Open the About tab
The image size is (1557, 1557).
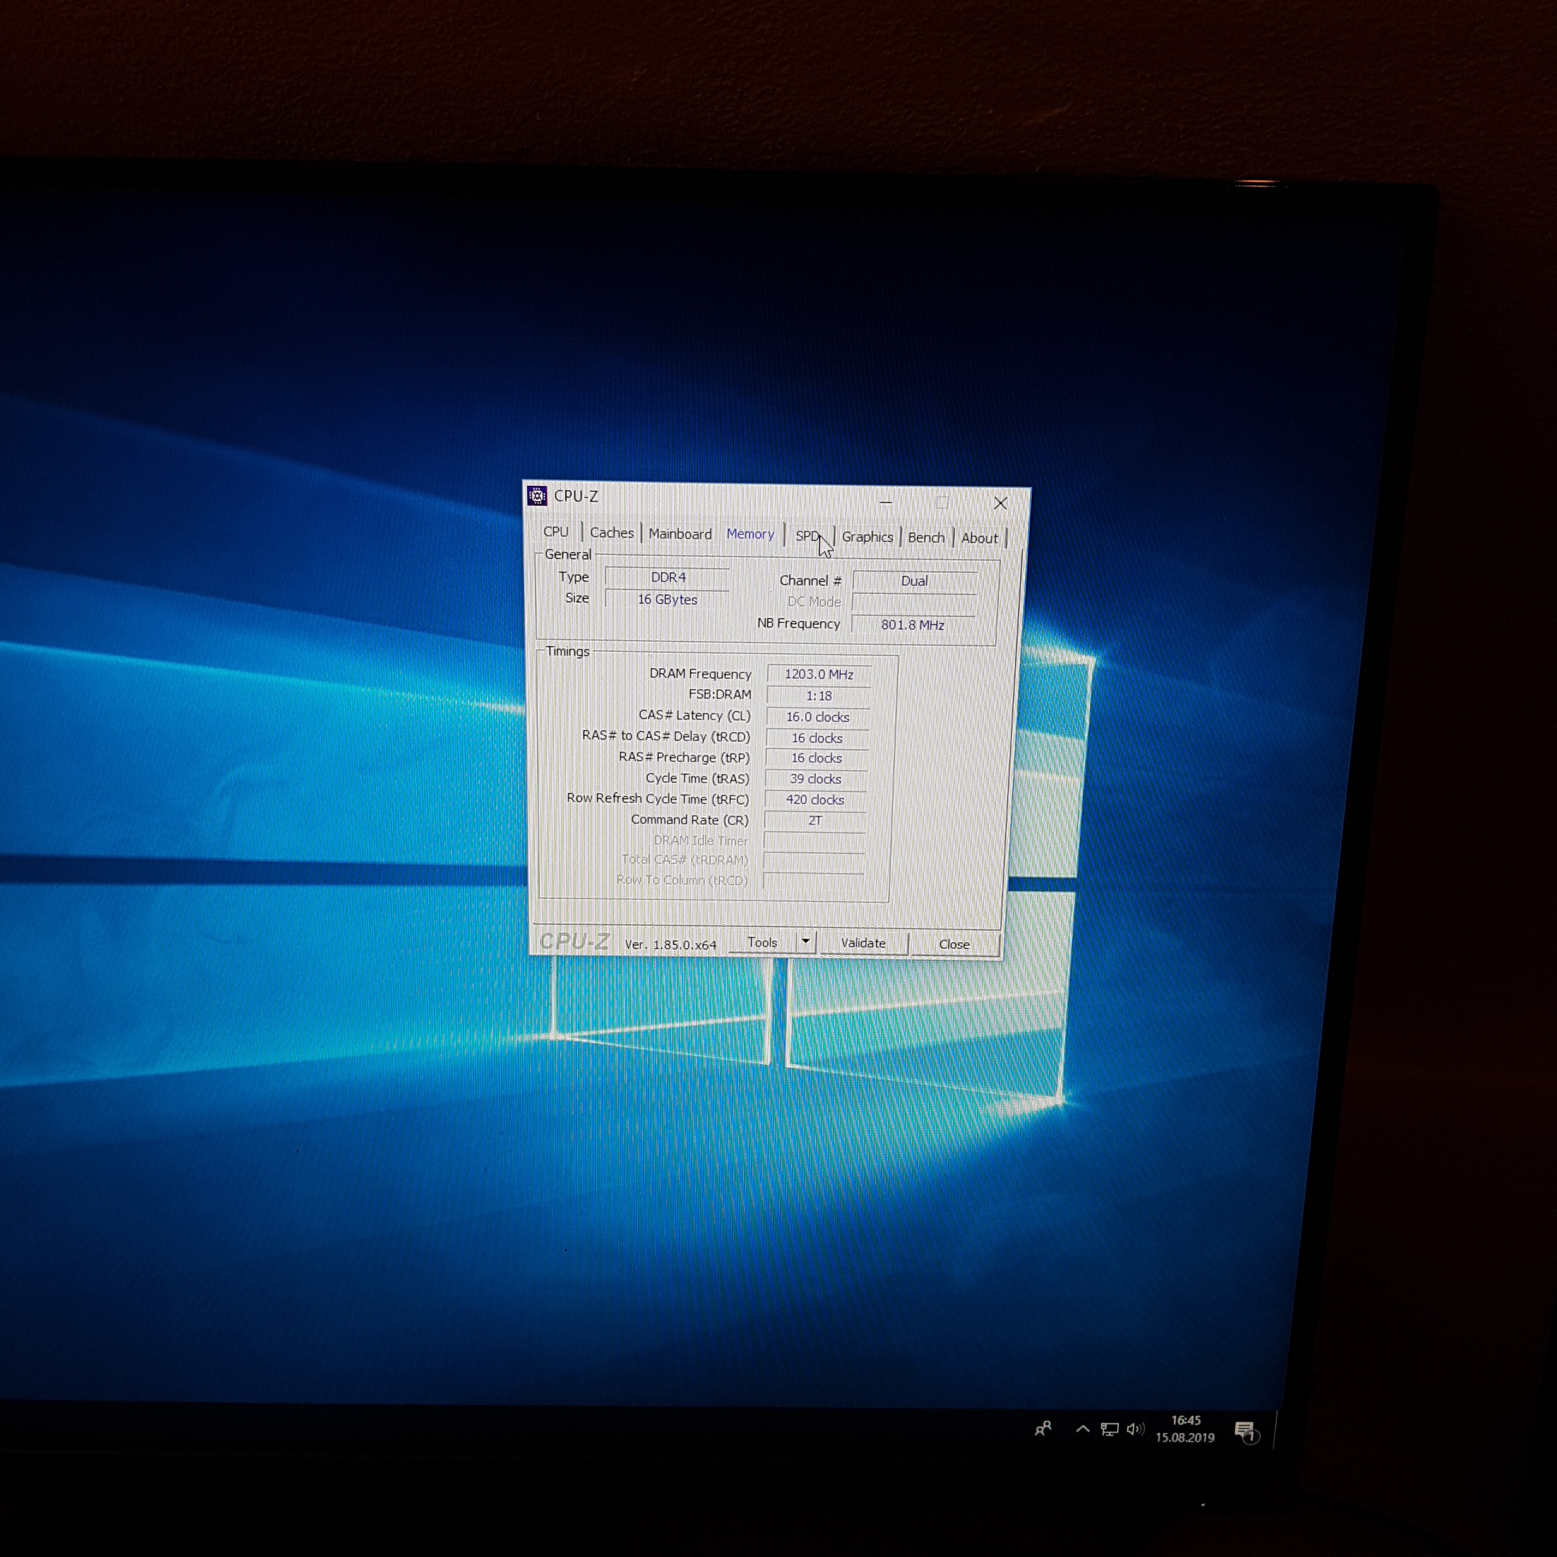pyautogui.click(x=979, y=538)
